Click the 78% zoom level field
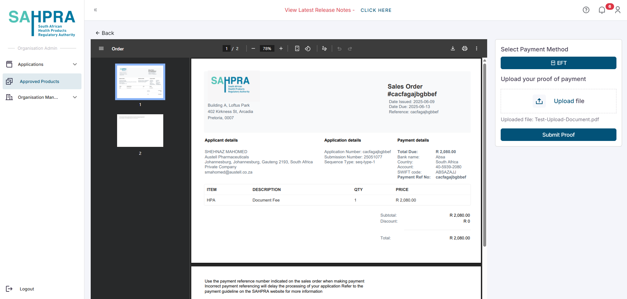 click(x=267, y=48)
